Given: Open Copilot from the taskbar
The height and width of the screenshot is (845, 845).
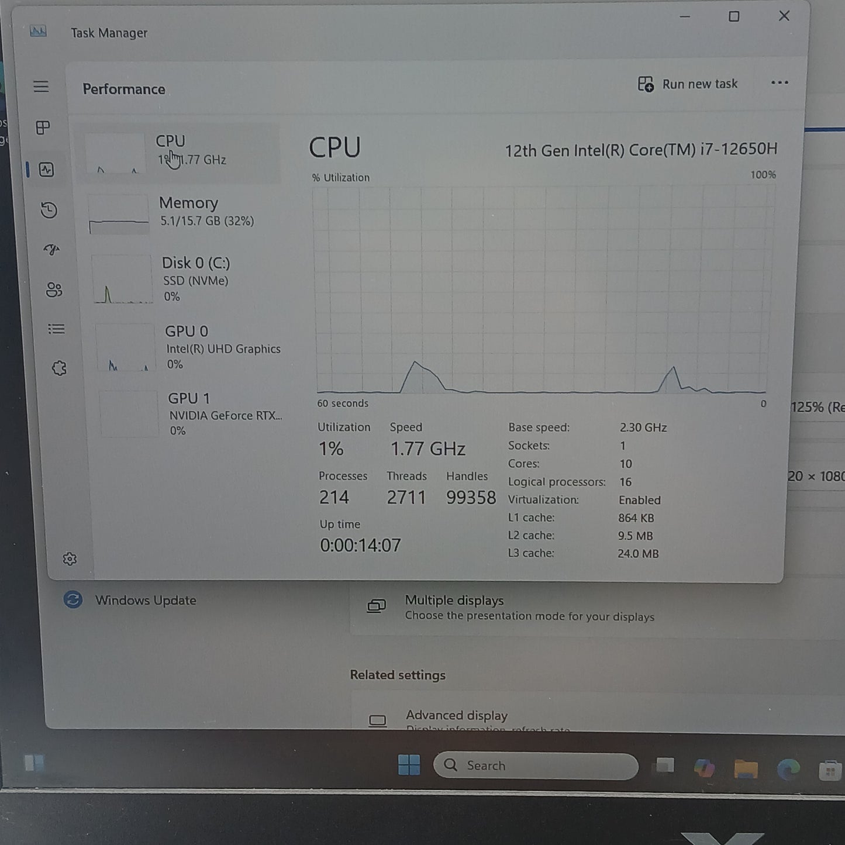Looking at the screenshot, I should pos(704,767).
